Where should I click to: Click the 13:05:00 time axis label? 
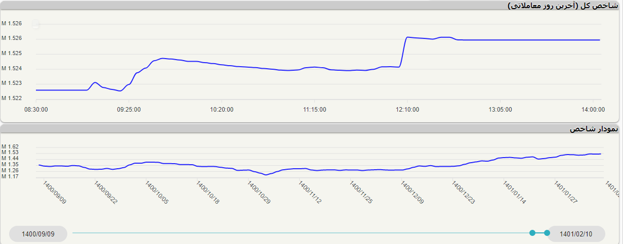tap(500, 109)
